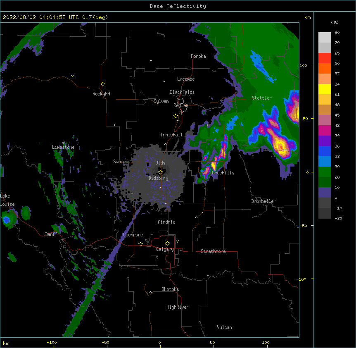This screenshot has height=348, width=356.
Task: Click the Sundre town label
Action: [121, 162]
